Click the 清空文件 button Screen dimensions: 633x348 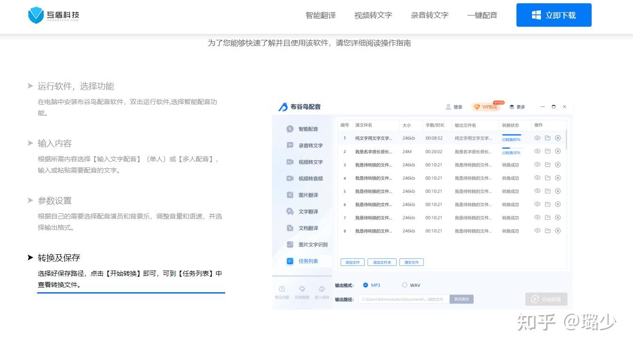412,262
